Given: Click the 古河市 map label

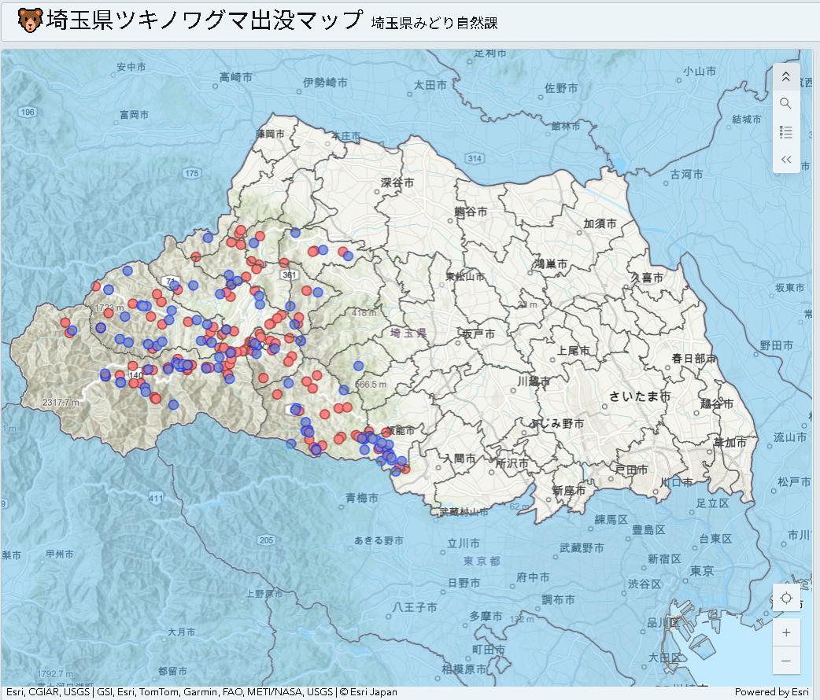Looking at the screenshot, I should click(687, 174).
